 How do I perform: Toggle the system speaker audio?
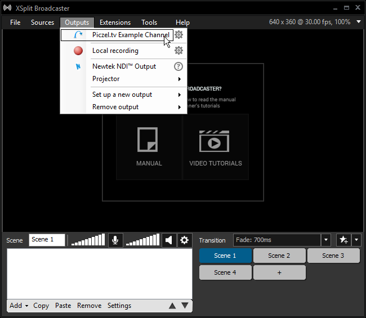[168, 240]
